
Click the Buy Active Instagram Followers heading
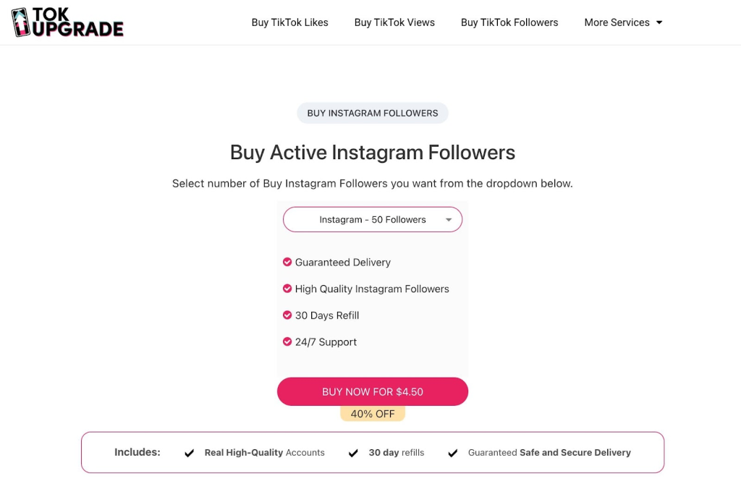373,153
